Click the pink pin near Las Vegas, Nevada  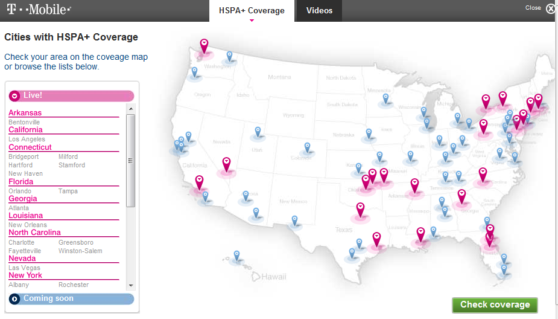click(x=226, y=165)
